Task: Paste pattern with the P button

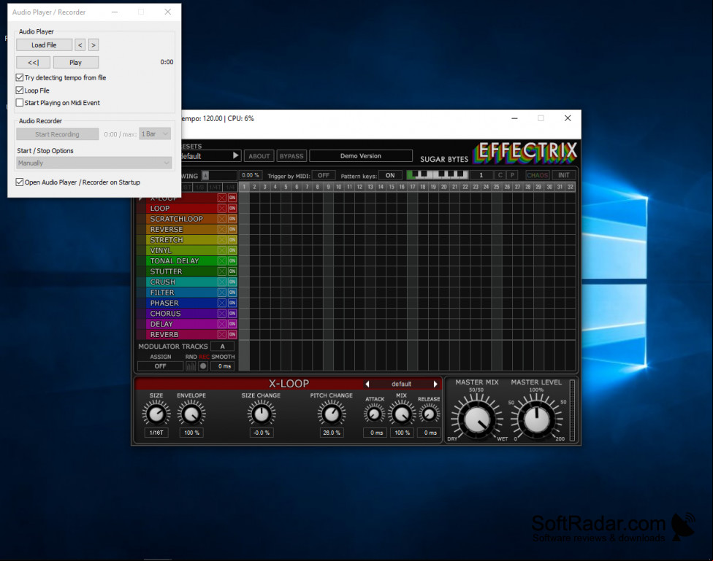Action: point(512,175)
